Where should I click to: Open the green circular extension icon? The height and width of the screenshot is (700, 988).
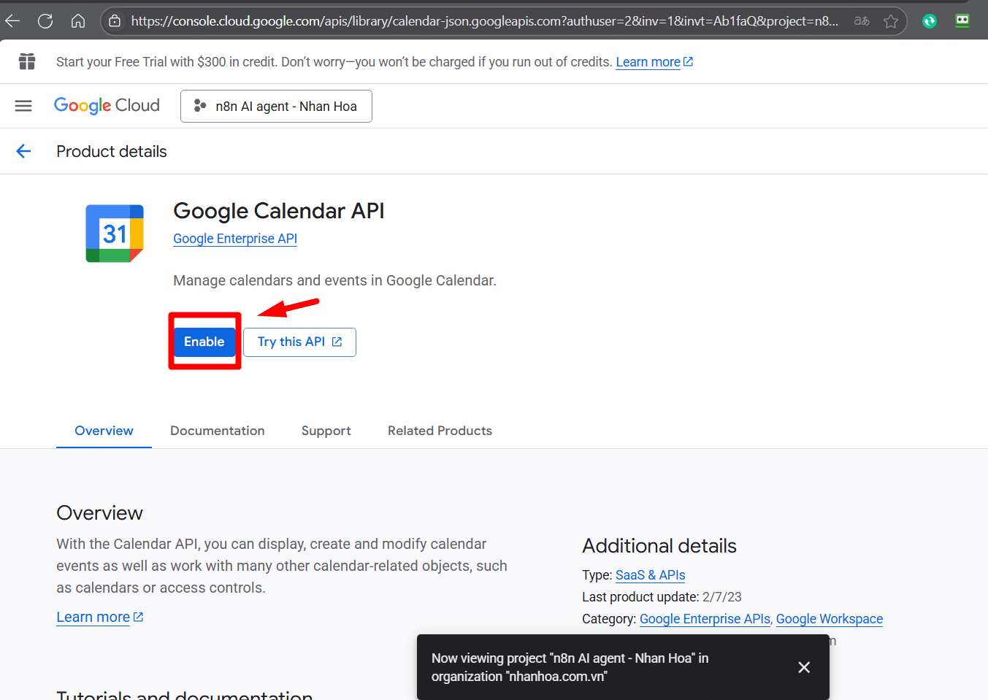click(930, 21)
